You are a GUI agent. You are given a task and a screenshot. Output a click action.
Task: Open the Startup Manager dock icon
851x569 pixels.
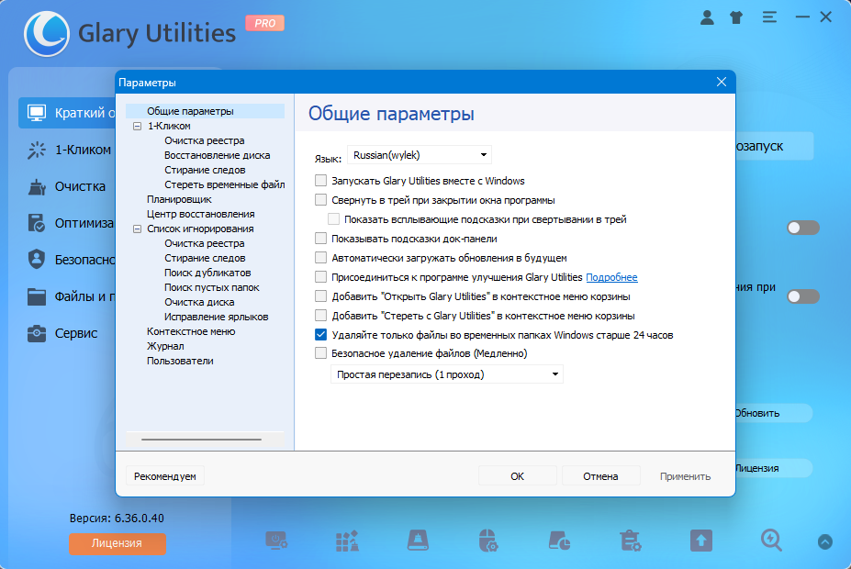click(x=276, y=541)
